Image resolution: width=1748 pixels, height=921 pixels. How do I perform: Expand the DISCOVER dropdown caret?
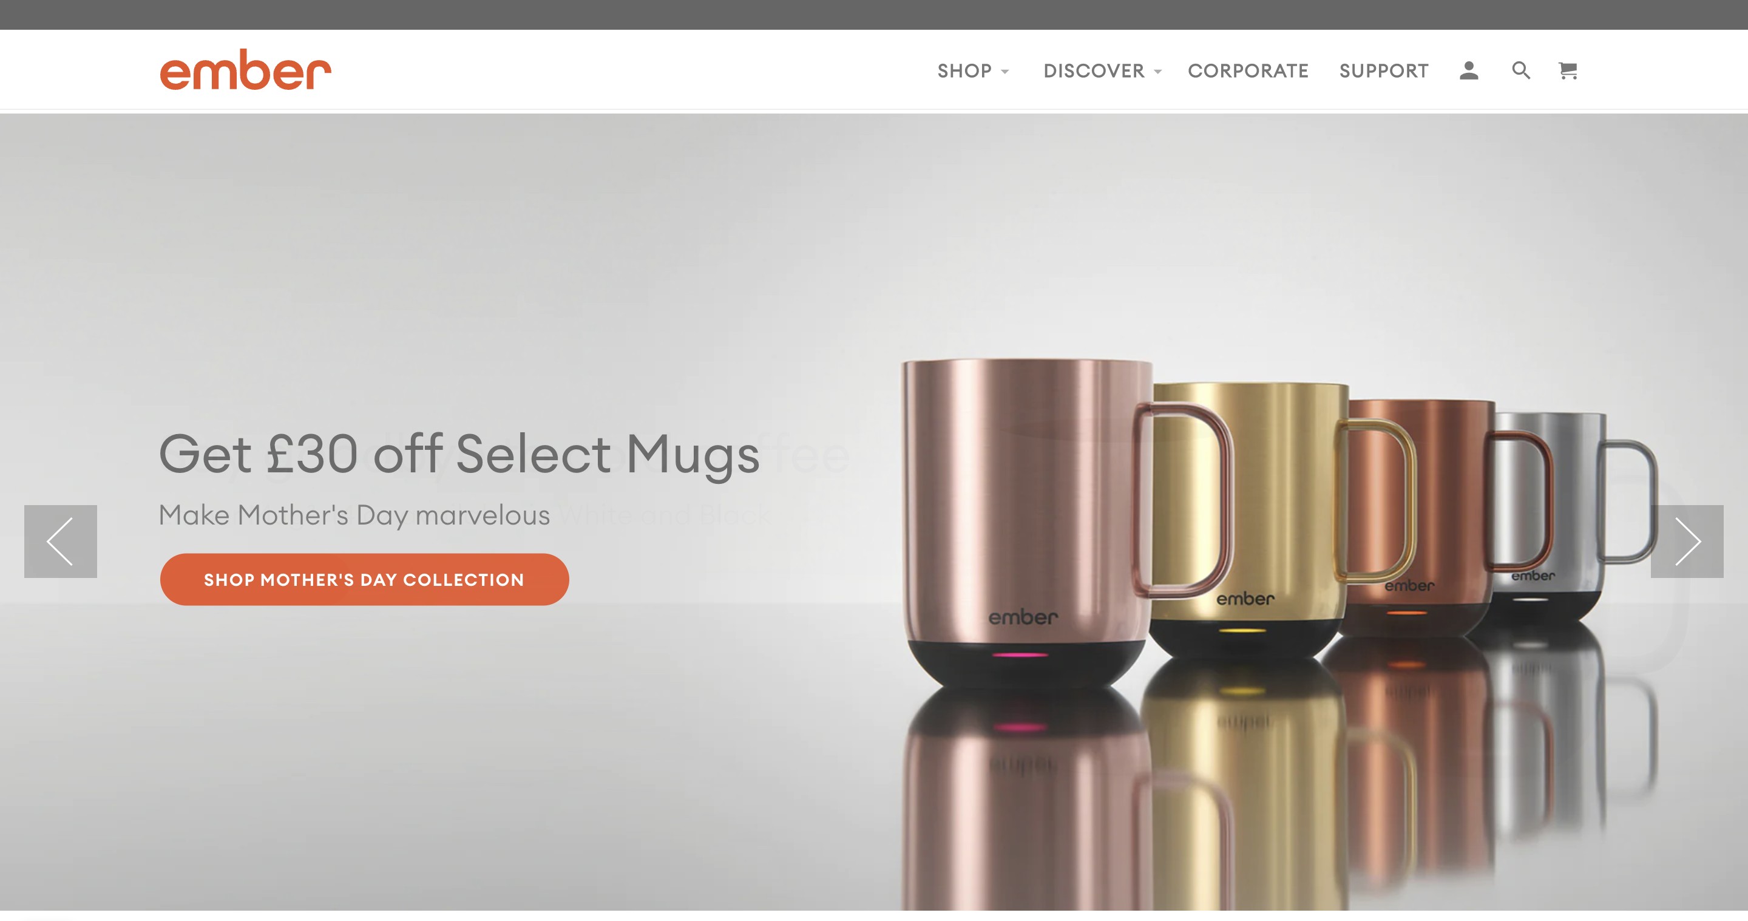(x=1157, y=71)
